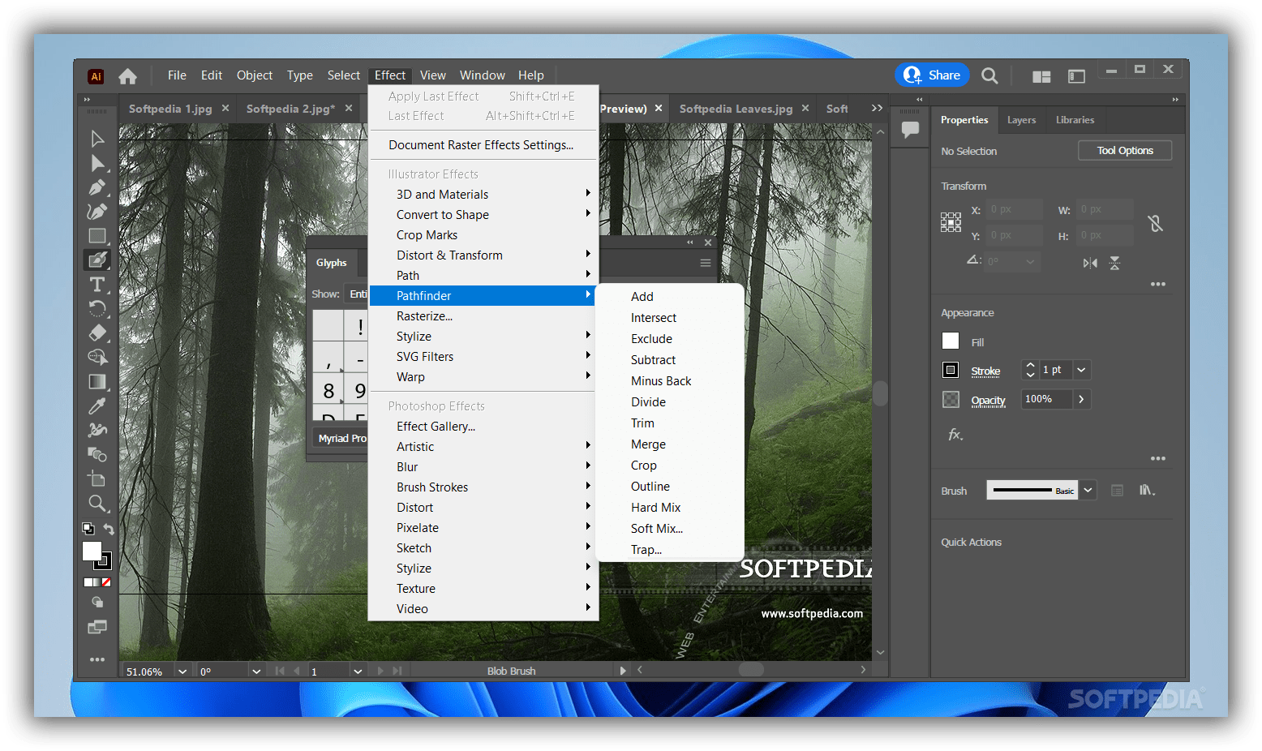Screen dimensions: 1262x751
Task: Open the search magnifier in title bar
Action: click(x=989, y=75)
